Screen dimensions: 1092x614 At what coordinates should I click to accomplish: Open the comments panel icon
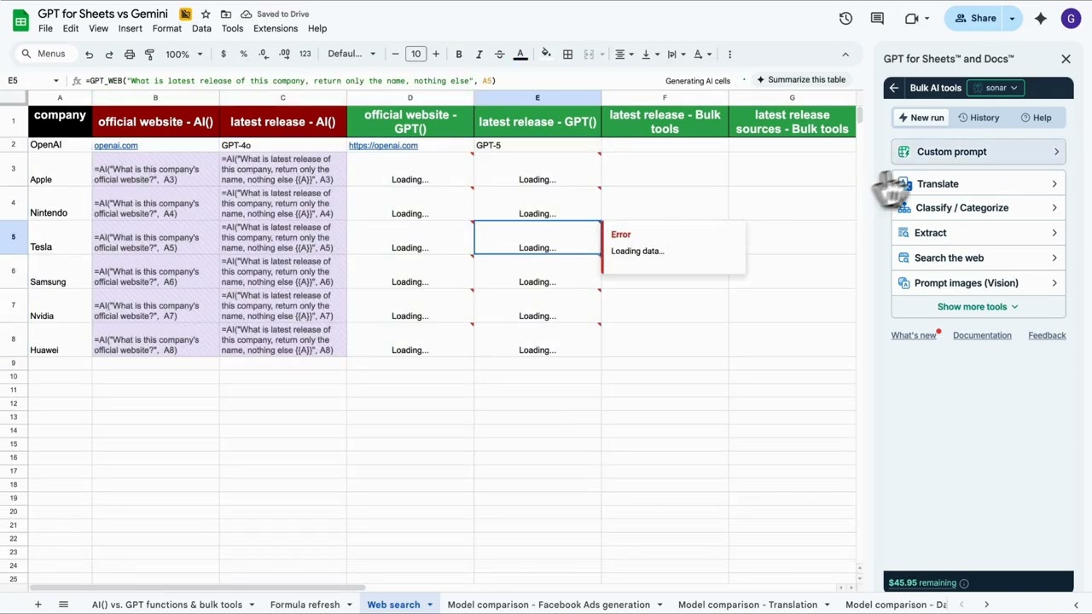(x=877, y=19)
